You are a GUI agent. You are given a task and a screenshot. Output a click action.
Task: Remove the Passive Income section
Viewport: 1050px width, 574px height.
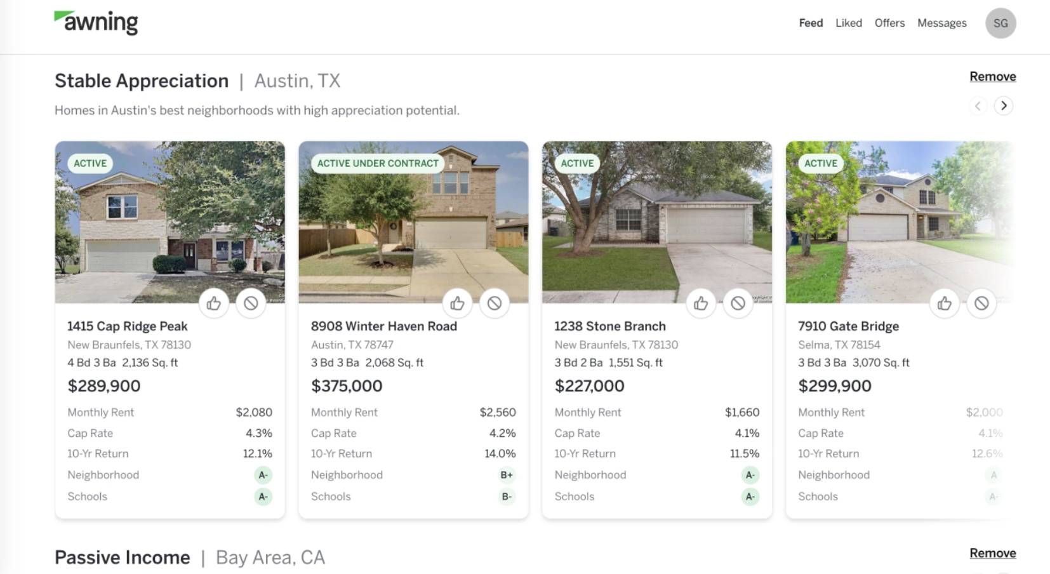coord(992,553)
